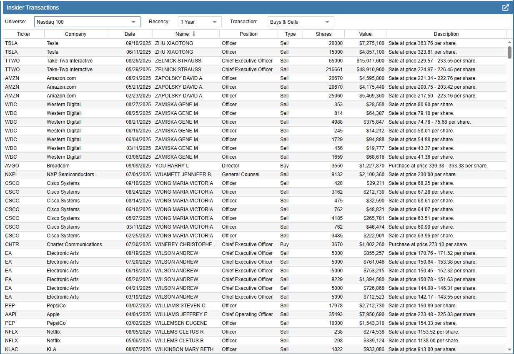Viewport: 514px width, 354px height.
Task: Sort by the Value column header
Action: (365, 34)
